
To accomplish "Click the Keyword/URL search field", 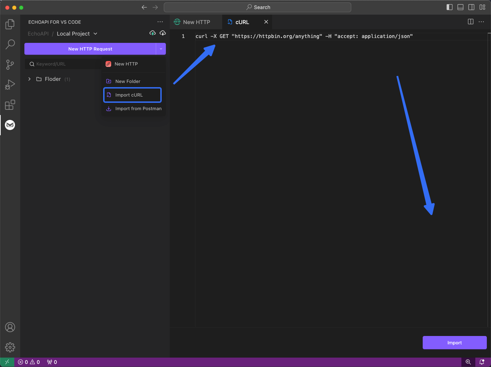I will [63, 64].
